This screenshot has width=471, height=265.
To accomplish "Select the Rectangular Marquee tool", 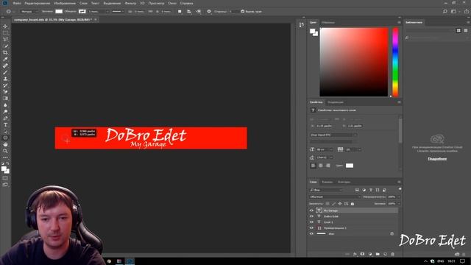I will pos(5,33).
